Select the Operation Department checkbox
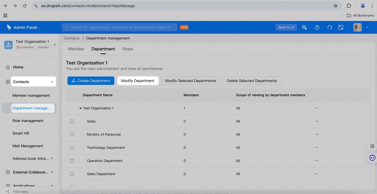This screenshot has width=377, height=194. 72,161
